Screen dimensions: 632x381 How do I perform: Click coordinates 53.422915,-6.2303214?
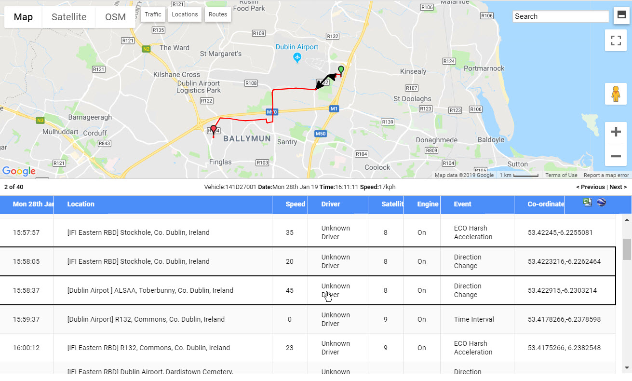(563, 290)
